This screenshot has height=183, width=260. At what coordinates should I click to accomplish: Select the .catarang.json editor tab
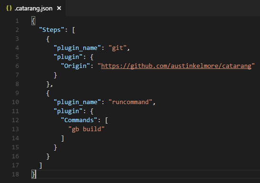tap(33, 8)
